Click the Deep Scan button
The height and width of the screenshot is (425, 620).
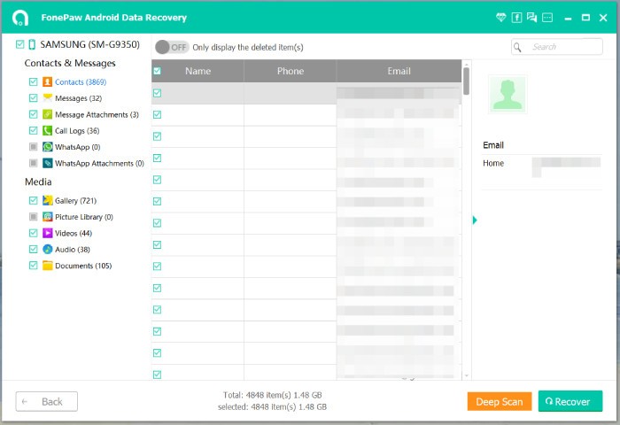click(x=500, y=401)
